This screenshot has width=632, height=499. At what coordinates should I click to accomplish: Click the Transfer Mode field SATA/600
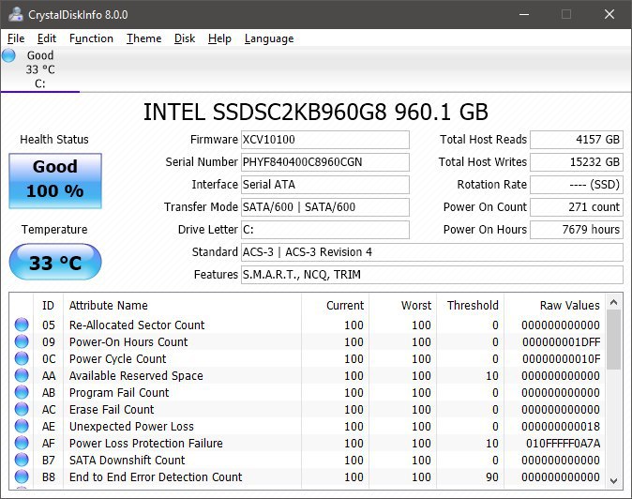pyautogui.click(x=325, y=207)
